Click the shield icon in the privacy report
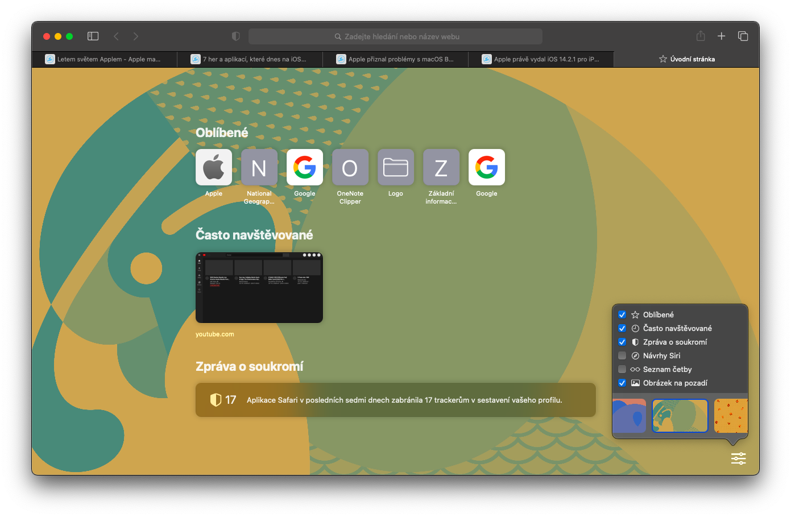 tap(216, 400)
